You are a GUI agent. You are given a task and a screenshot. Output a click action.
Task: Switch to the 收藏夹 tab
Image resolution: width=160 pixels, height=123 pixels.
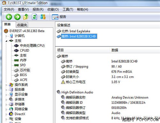pyautogui.click(x=22, y=25)
